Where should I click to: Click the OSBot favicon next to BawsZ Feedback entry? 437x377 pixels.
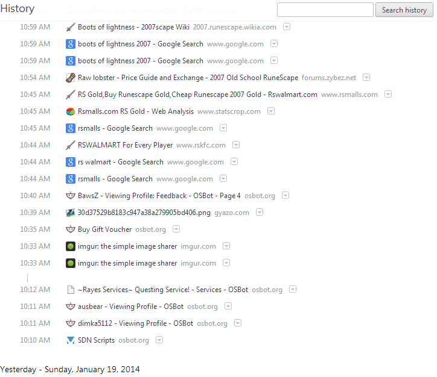tap(70, 196)
